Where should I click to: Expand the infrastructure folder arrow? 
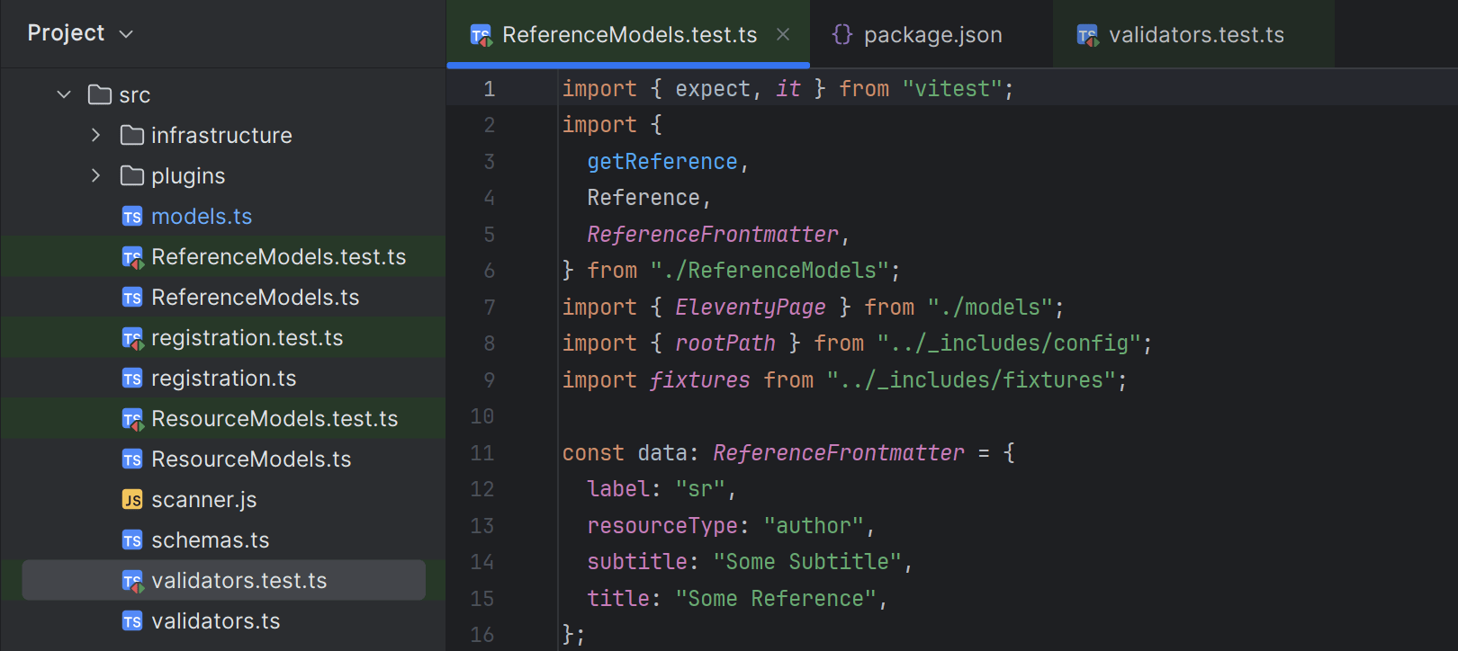tap(96, 136)
